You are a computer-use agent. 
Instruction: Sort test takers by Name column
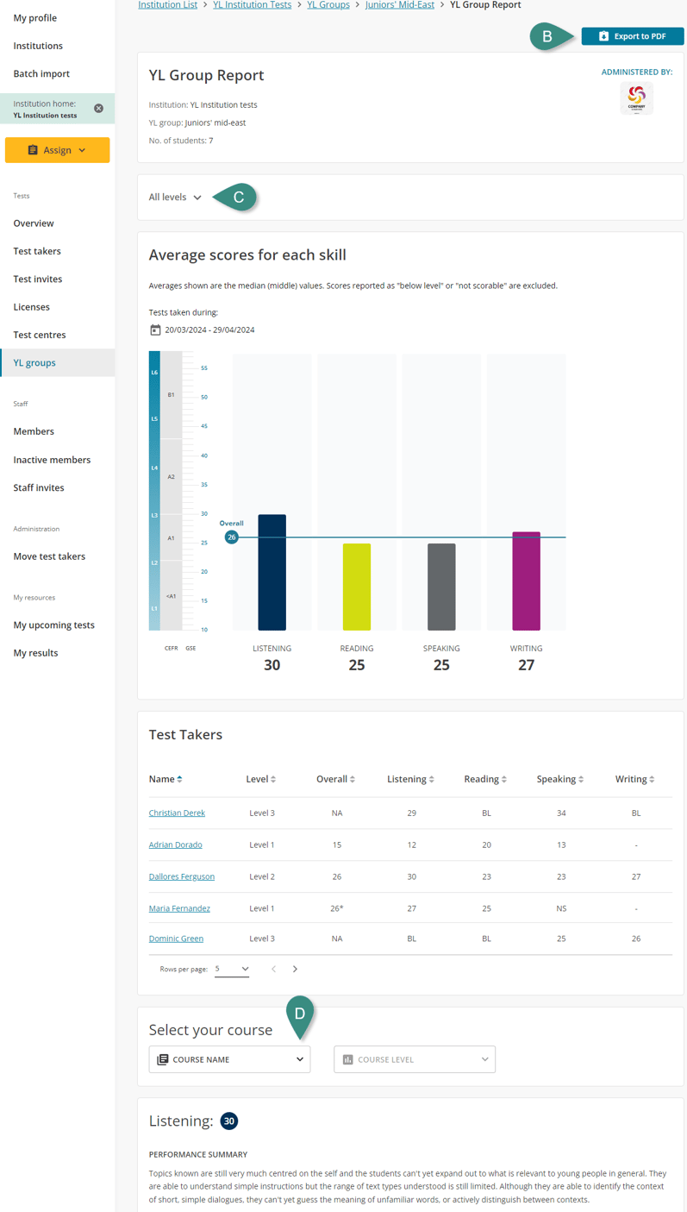click(x=179, y=780)
